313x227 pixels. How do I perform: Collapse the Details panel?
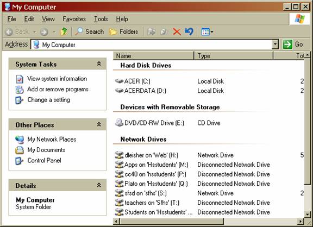click(99, 185)
